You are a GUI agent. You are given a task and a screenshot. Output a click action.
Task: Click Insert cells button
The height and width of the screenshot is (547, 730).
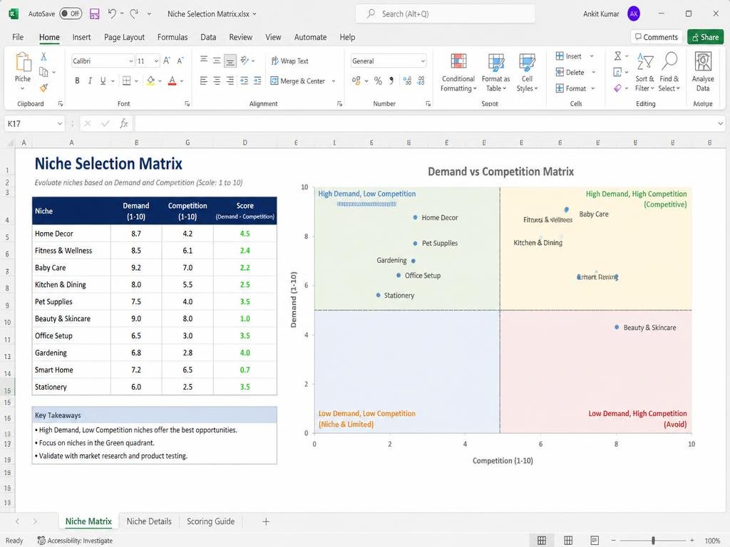click(568, 56)
